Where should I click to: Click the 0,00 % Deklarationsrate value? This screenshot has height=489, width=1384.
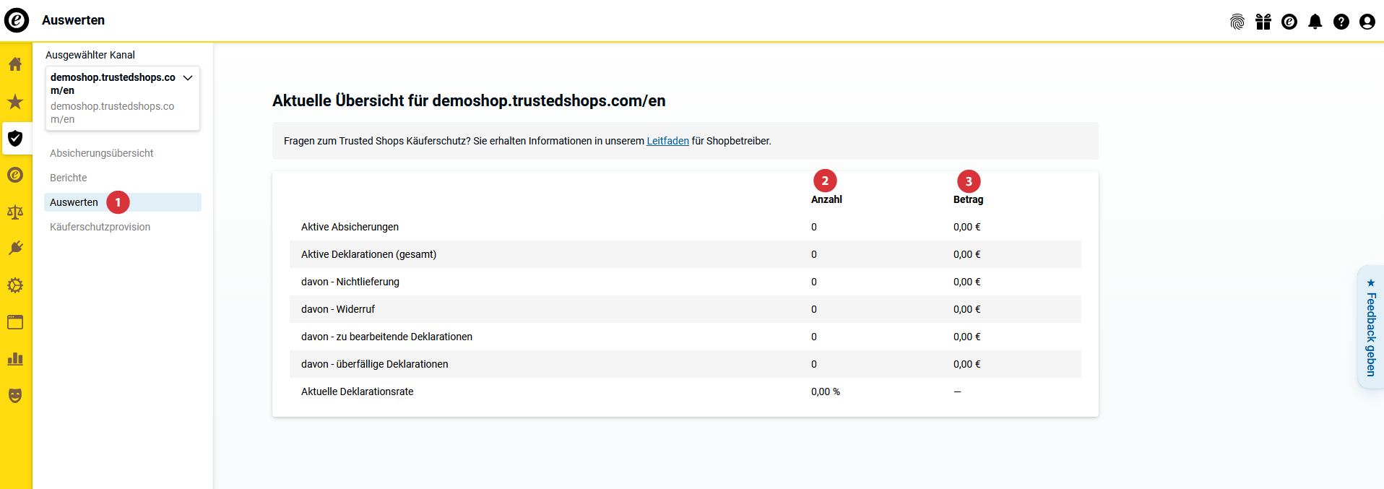[x=826, y=391]
